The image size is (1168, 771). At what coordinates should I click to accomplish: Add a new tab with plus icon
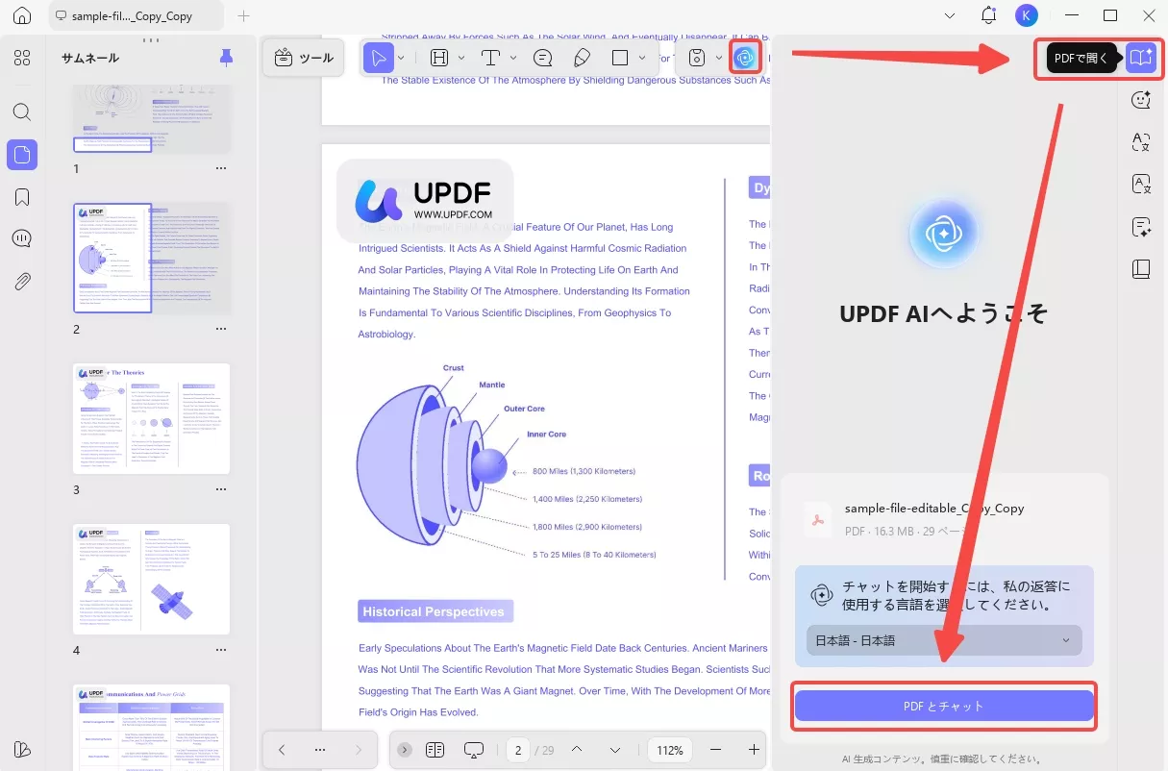coord(244,16)
